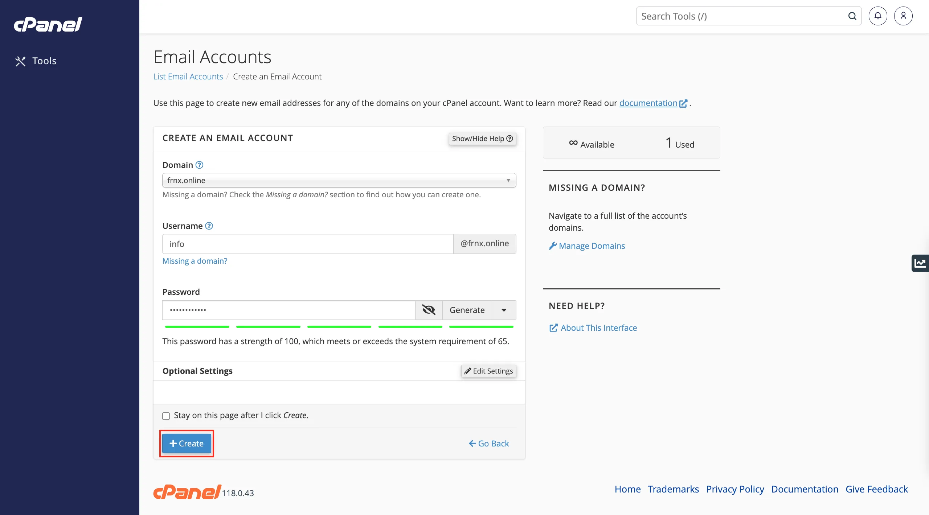Go to List Email Accounts breadcrumb
929x515 pixels.
188,77
